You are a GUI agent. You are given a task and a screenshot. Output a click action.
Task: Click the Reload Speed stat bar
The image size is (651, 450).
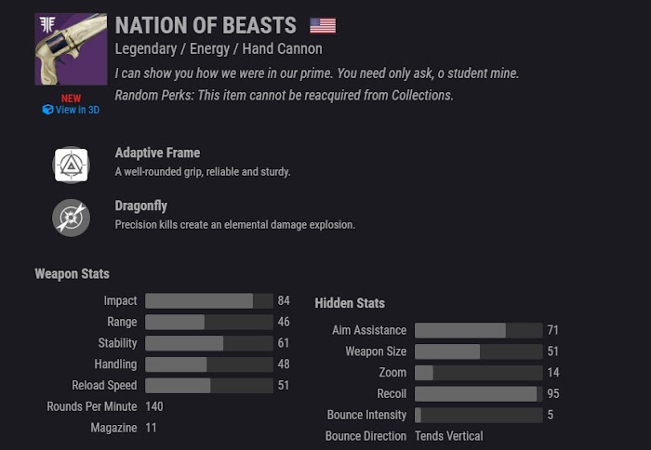coord(209,386)
